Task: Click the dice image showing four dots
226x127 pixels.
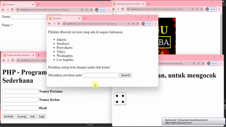Action: coord(120,99)
